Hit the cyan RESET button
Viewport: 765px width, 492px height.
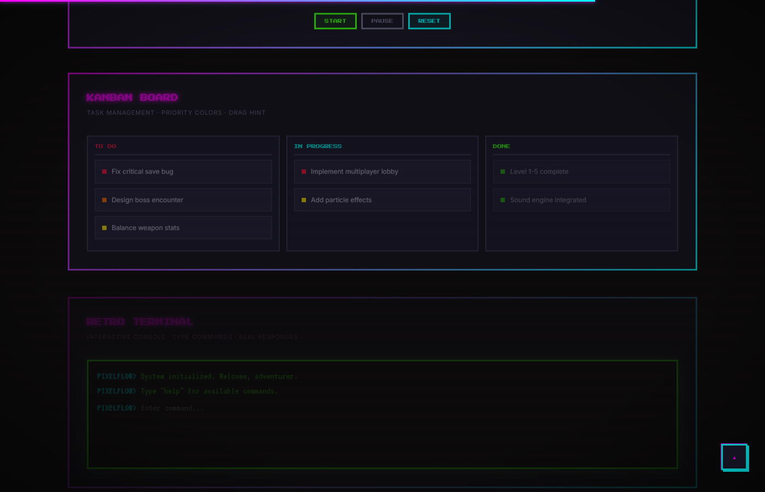429,21
